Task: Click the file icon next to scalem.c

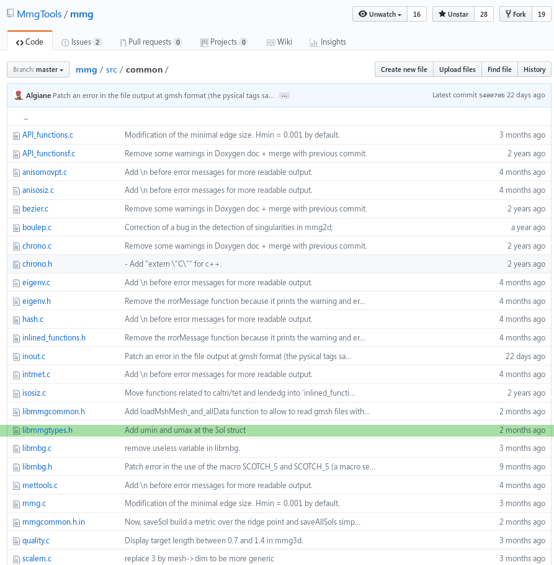Action: point(17,559)
